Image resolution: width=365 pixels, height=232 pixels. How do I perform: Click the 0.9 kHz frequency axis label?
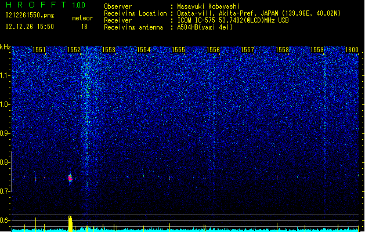5,133
